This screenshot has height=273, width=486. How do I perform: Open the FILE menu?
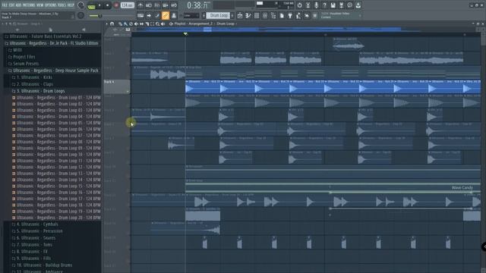tap(5, 5)
